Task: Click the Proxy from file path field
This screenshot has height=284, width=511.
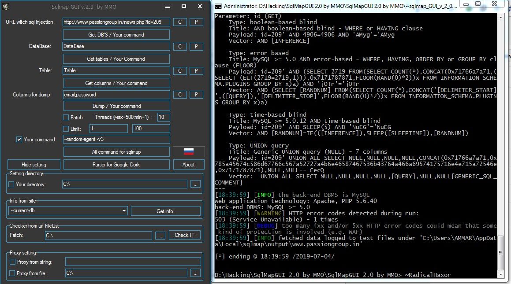Action: (x=126, y=273)
